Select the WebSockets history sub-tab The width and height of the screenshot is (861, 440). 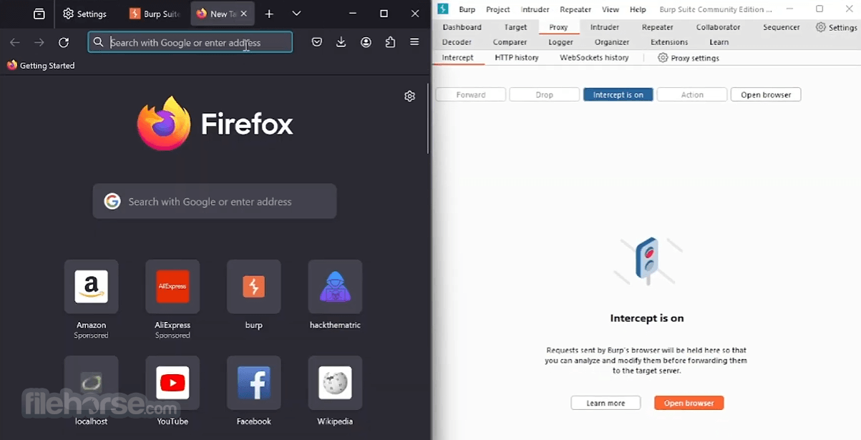point(594,57)
